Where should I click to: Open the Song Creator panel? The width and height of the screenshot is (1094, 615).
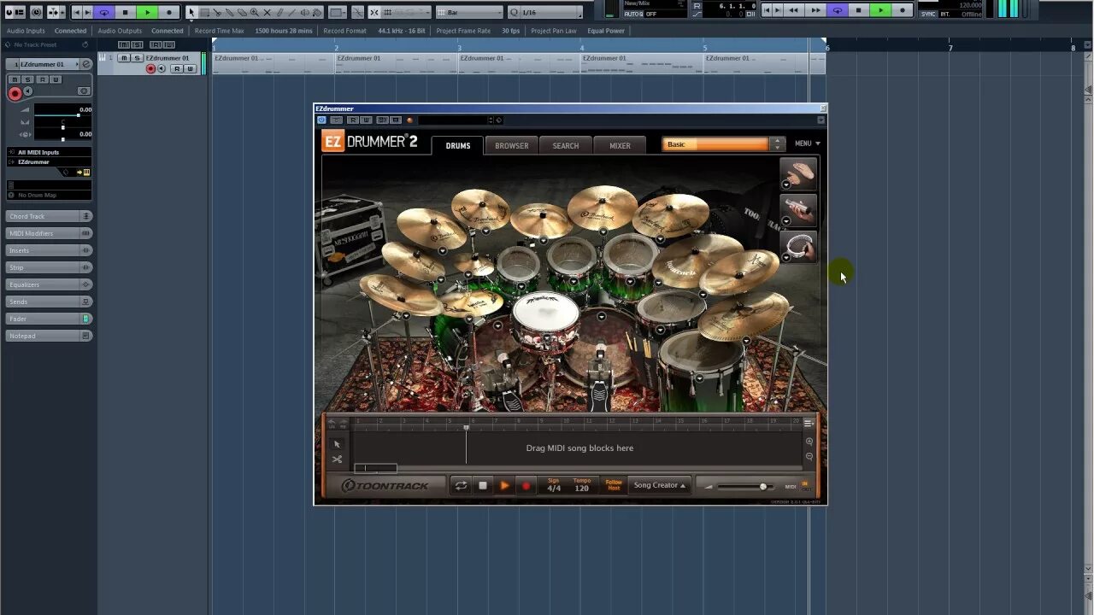click(x=659, y=485)
